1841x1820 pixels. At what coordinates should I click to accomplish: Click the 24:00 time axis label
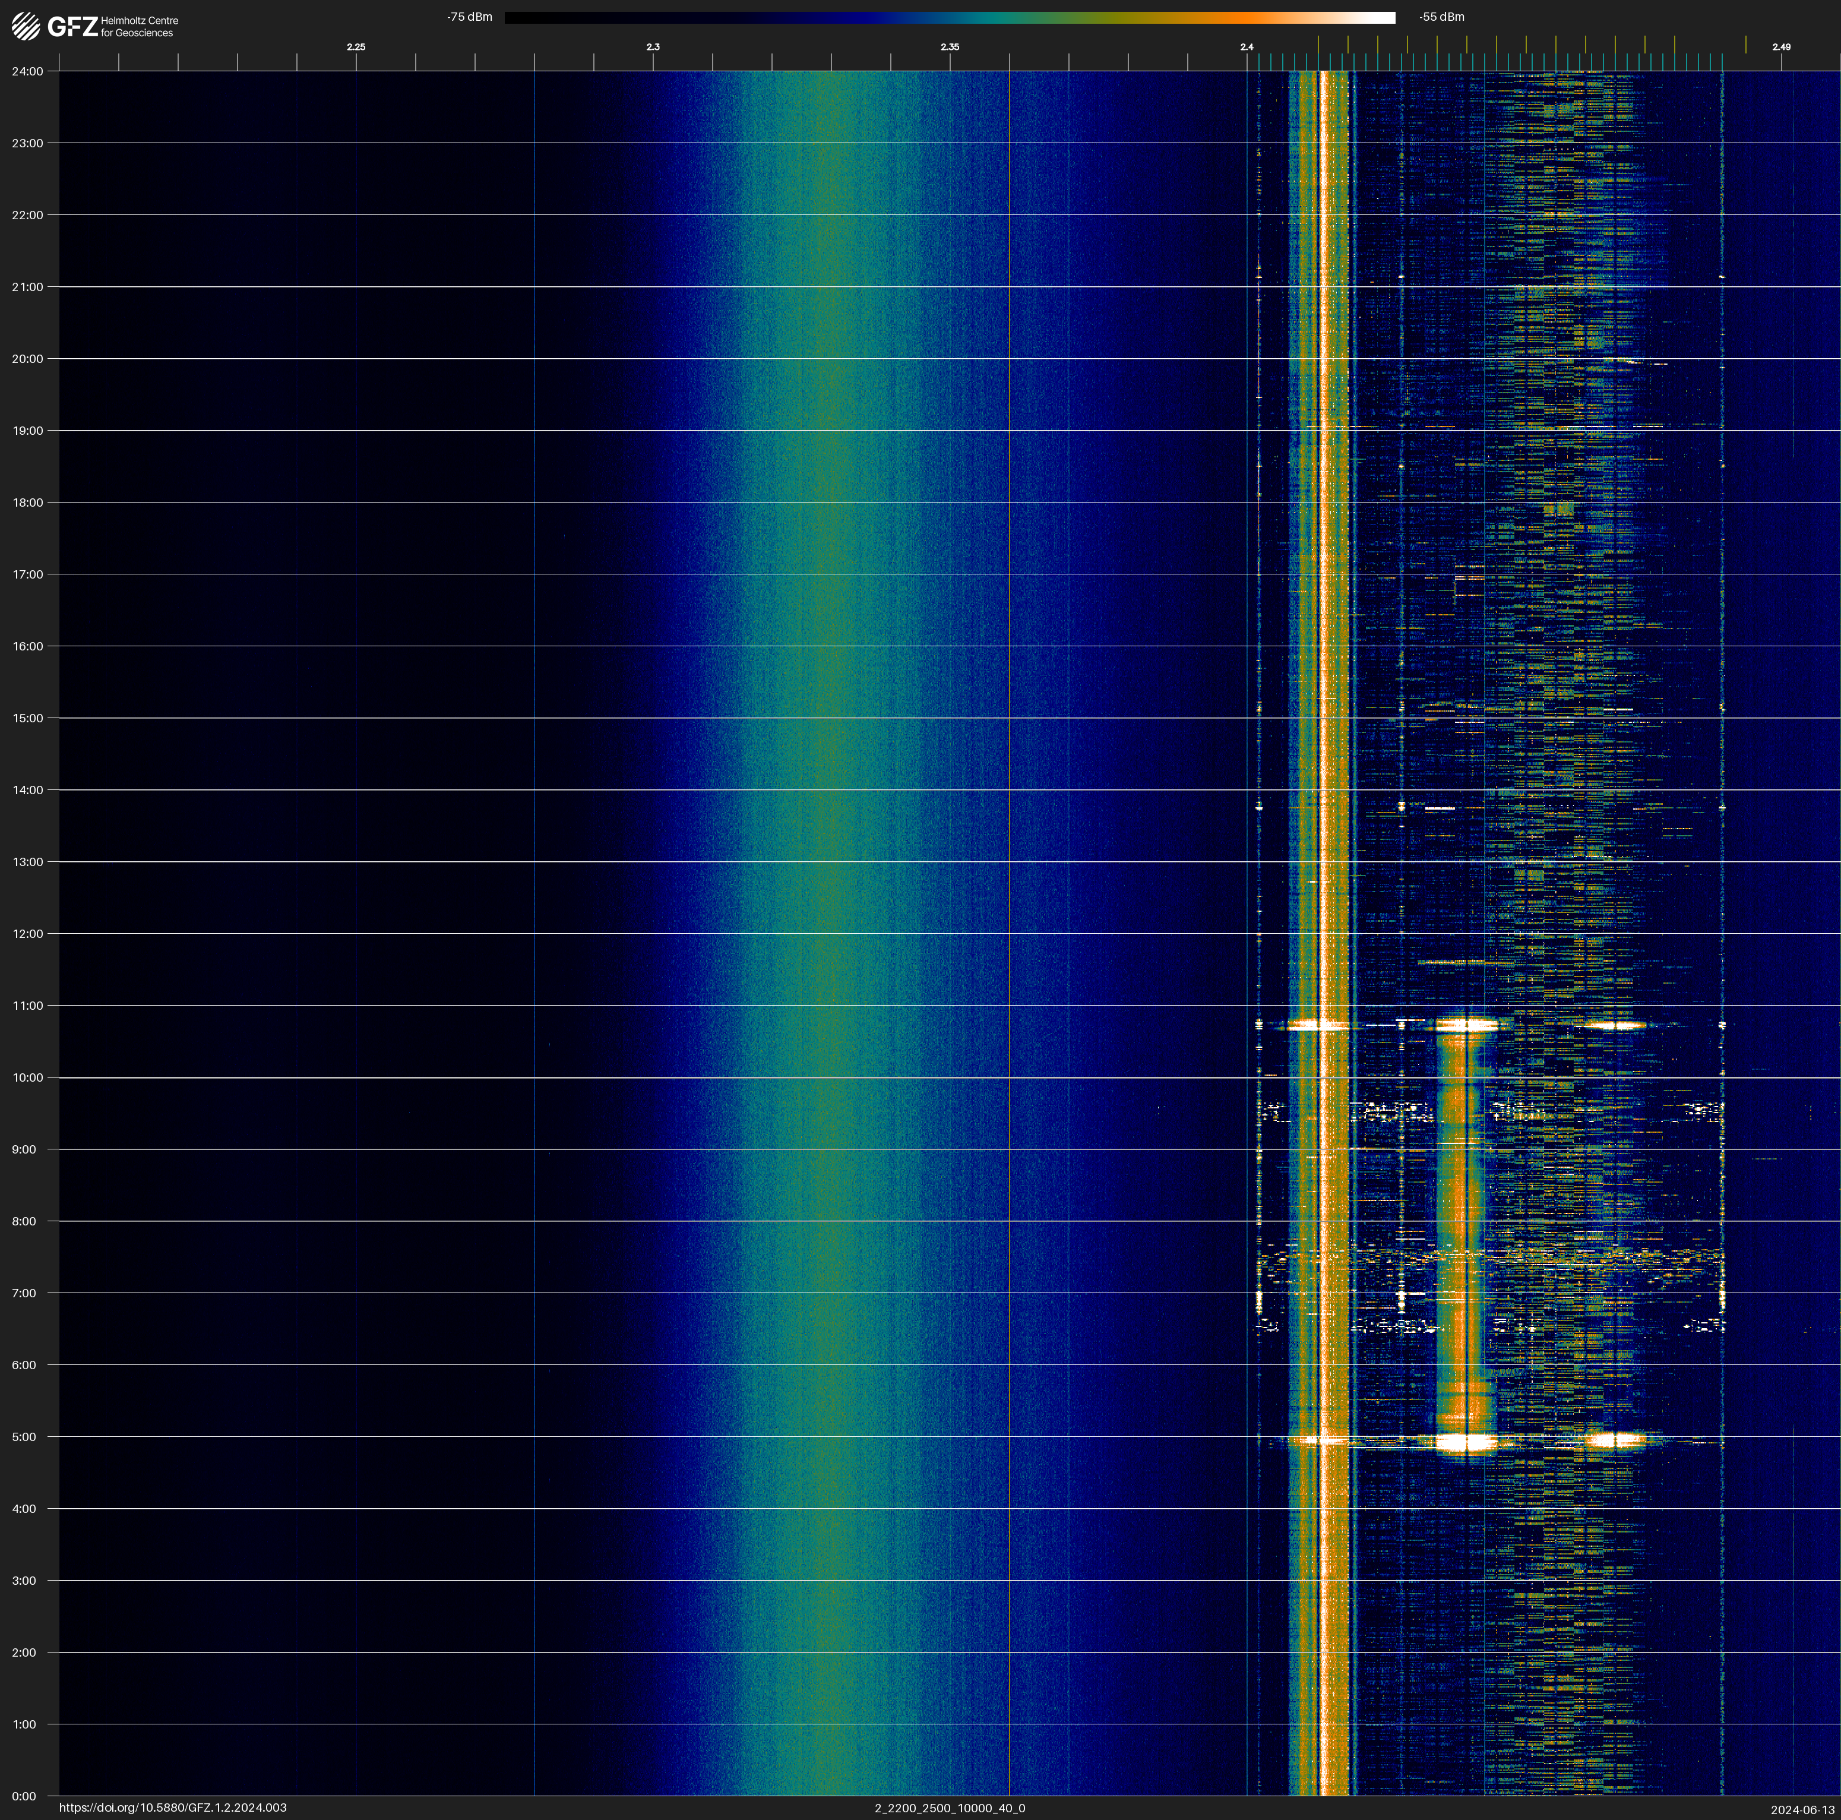click(28, 71)
